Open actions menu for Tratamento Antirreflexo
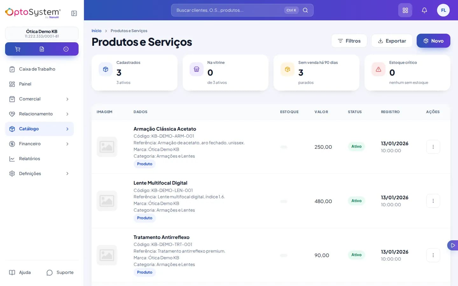The height and width of the screenshot is (286, 458). (x=433, y=255)
